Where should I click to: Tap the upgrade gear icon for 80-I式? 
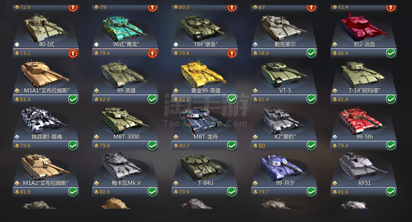pyautogui.click(x=73, y=53)
